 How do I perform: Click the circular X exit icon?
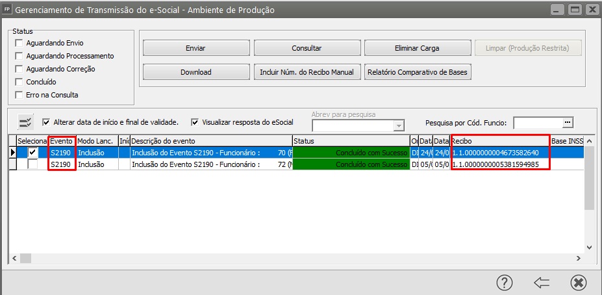click(x=579, y=283)
